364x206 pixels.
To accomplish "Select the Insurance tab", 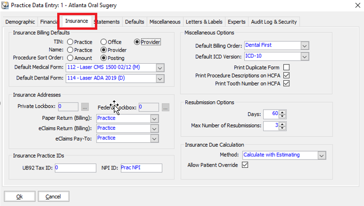I will (77, 21).
